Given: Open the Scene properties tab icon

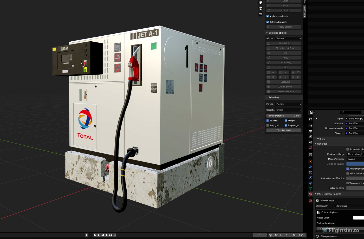Looking at the screenshot, I should [x=310, y=142].
